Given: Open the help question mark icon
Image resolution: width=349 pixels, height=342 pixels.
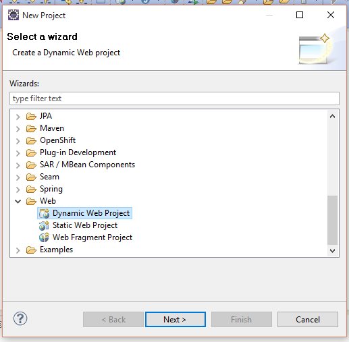Looking at the screenshot, I should (x=20, y=318).
